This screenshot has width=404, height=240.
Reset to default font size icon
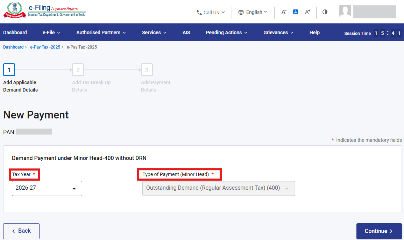[x=296, y=12]
